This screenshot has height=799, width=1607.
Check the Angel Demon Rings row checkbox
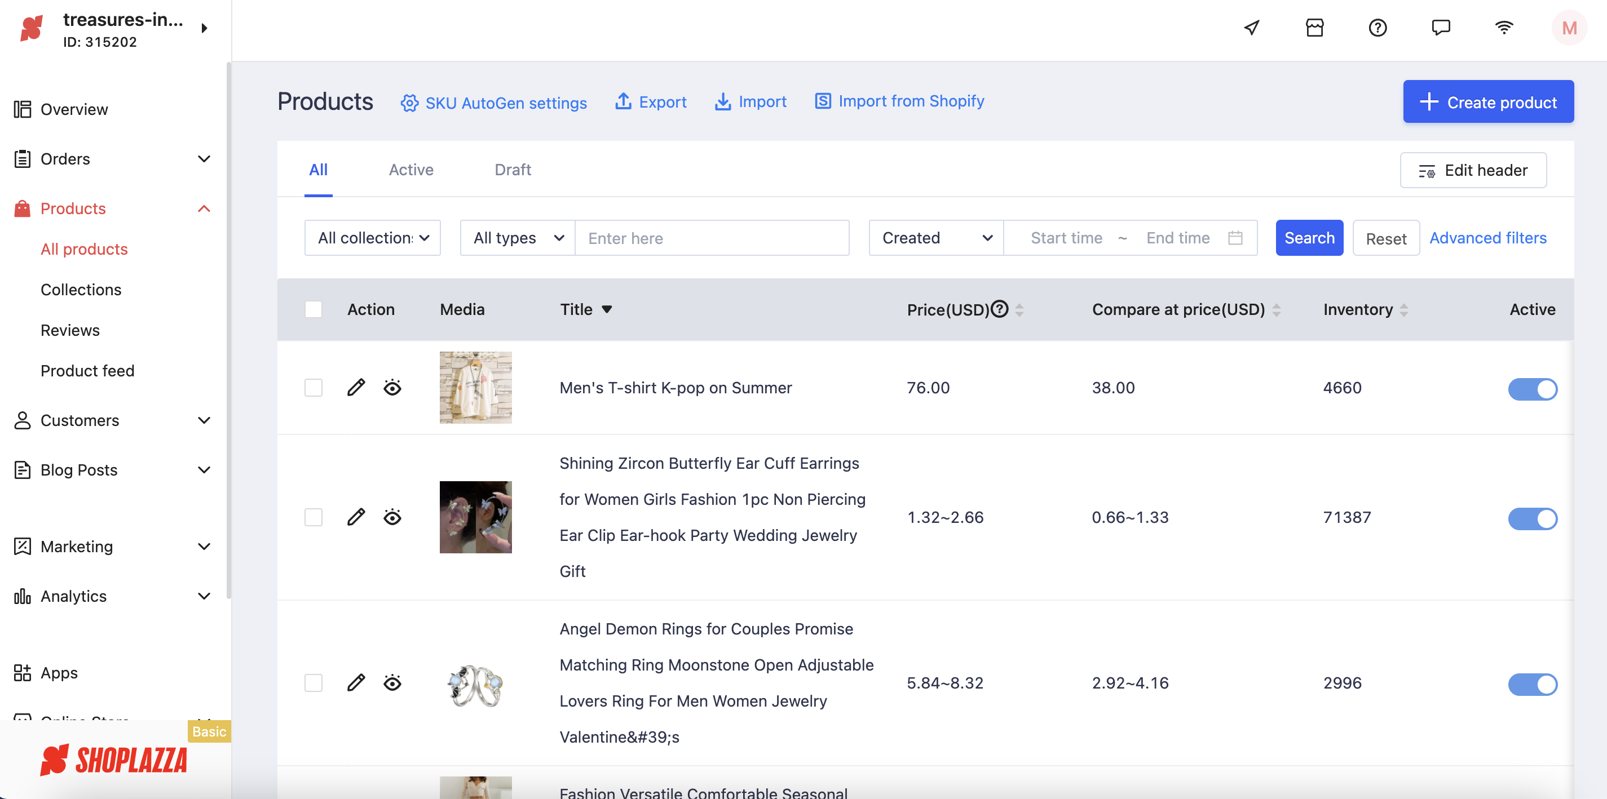pos(313,682)
